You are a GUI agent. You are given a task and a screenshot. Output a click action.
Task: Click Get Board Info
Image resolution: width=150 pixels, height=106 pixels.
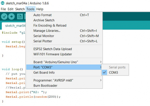point(44,73)
